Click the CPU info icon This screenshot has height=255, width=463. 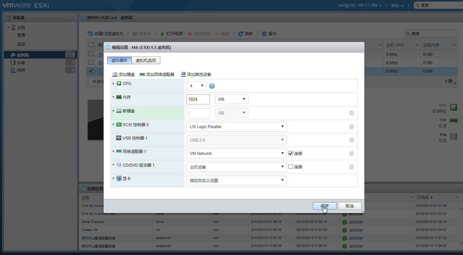point(212,86)
